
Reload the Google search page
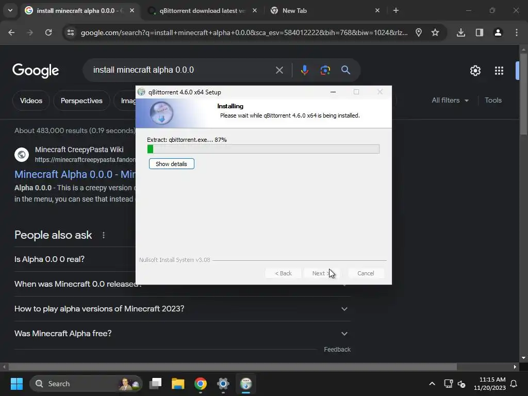click(48, 32)
